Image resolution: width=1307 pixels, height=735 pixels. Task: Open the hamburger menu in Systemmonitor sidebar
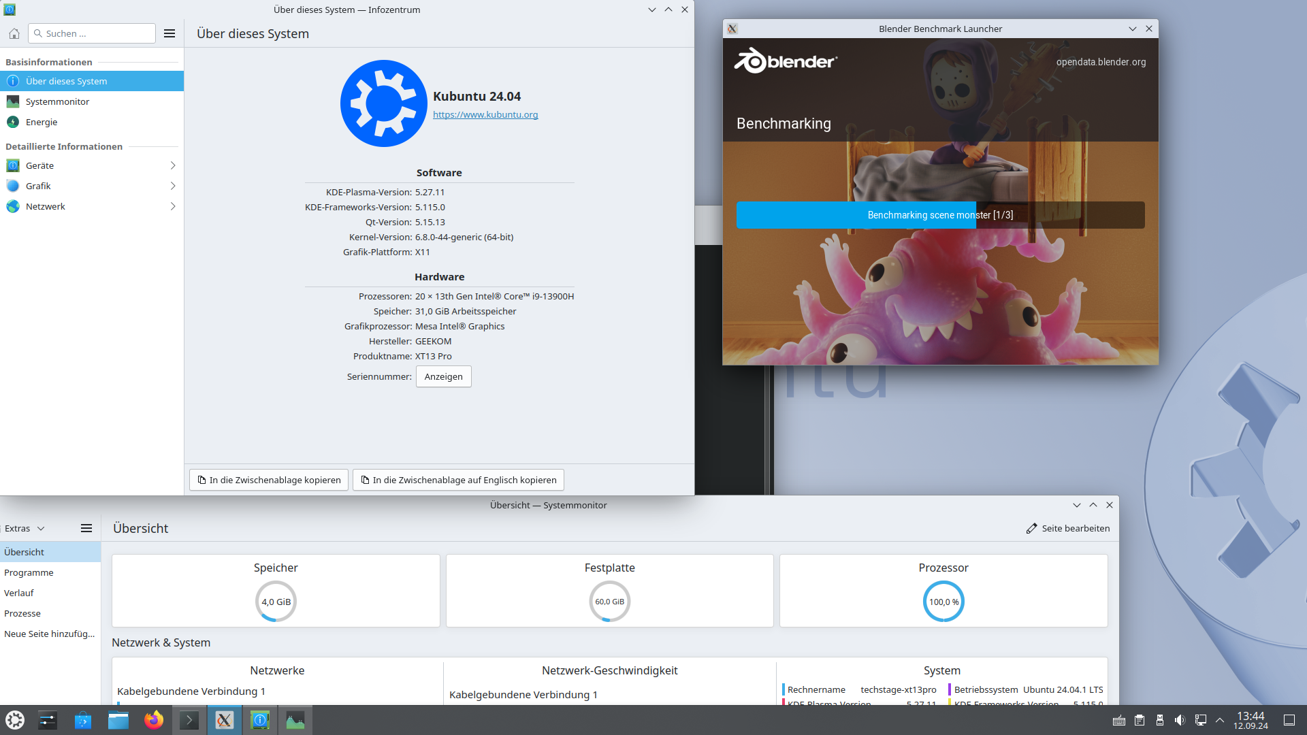click(x=86, y=528)
